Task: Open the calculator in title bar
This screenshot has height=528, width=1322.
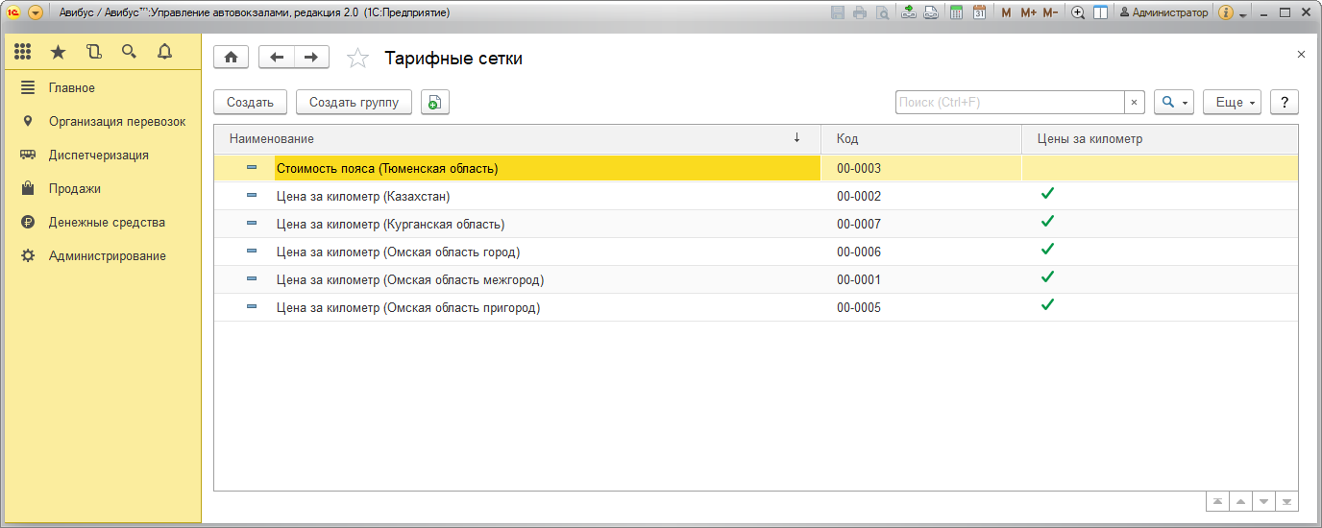Action: point(956,12)
